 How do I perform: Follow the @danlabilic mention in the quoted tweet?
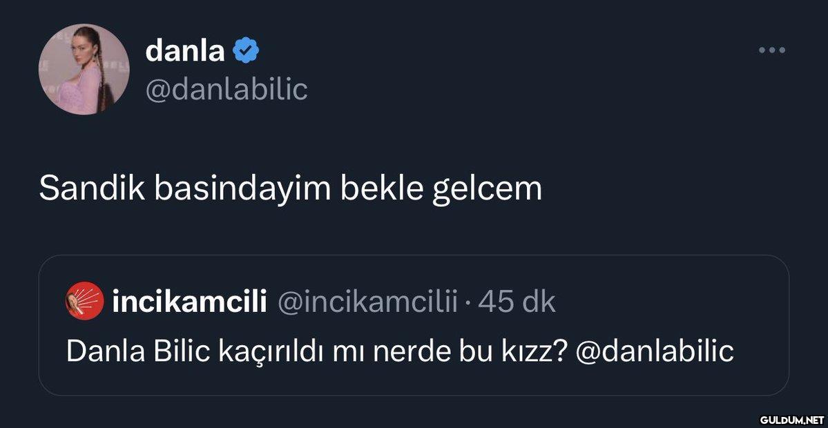(655, 351)
